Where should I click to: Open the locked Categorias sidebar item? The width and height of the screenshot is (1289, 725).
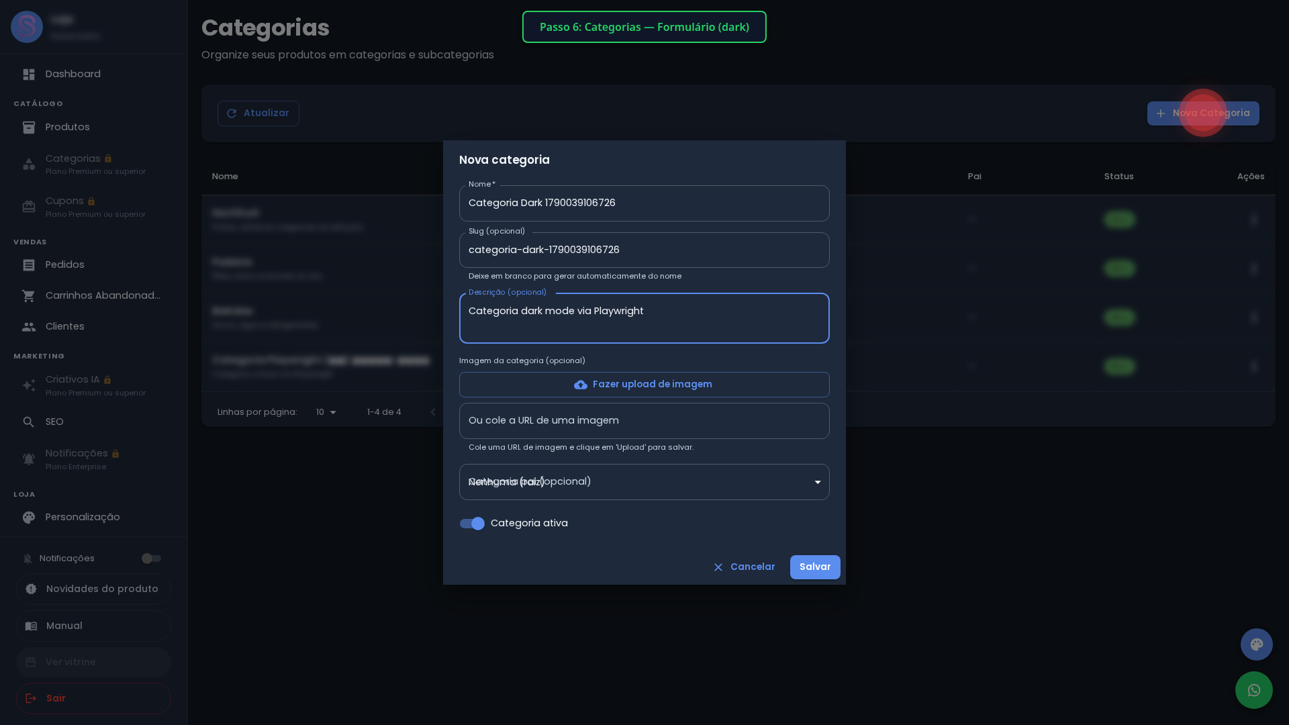(93, 164)
